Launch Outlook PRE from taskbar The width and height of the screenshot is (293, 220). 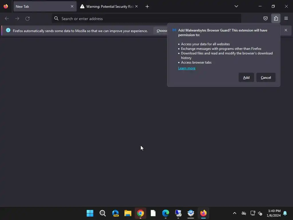tap(115, 213)
